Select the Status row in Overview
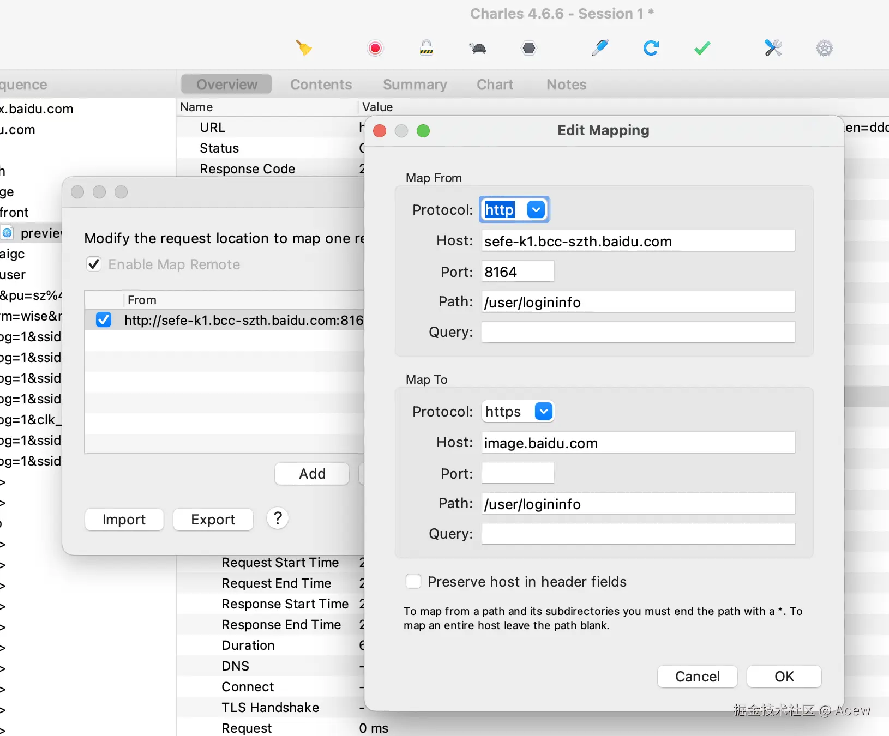889x736 pixels. (271, 148)
